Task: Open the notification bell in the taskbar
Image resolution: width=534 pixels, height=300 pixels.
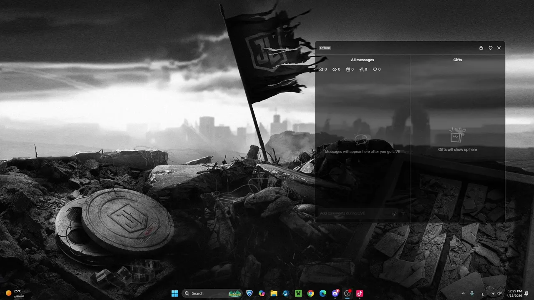Action: click(526, 293)
